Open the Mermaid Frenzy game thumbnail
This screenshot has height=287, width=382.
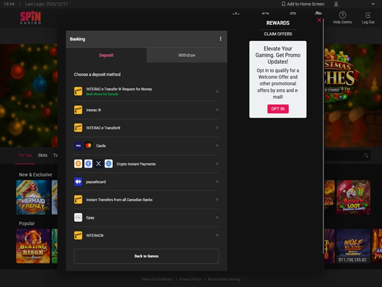coord(33,197)
